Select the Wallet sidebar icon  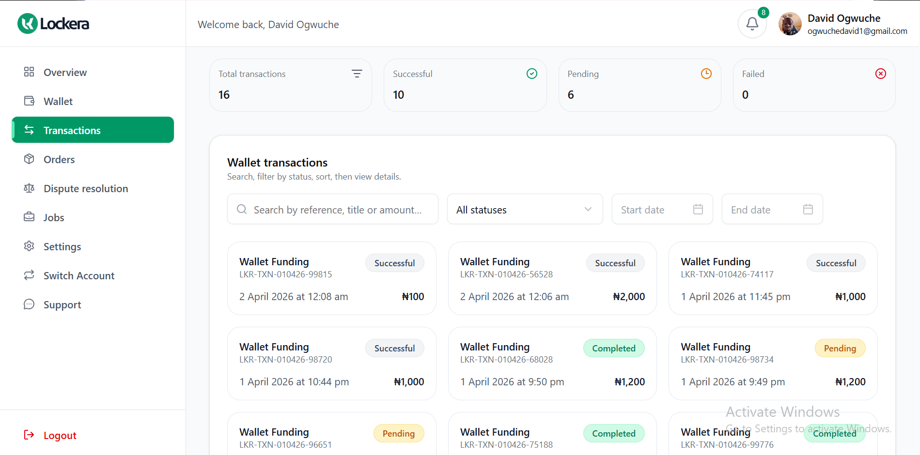coord(29,101)
